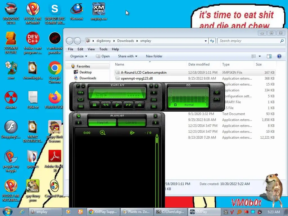Toggle the loop button in XMPlay
This screenshot has height=216, width=288.
[81, 99]
